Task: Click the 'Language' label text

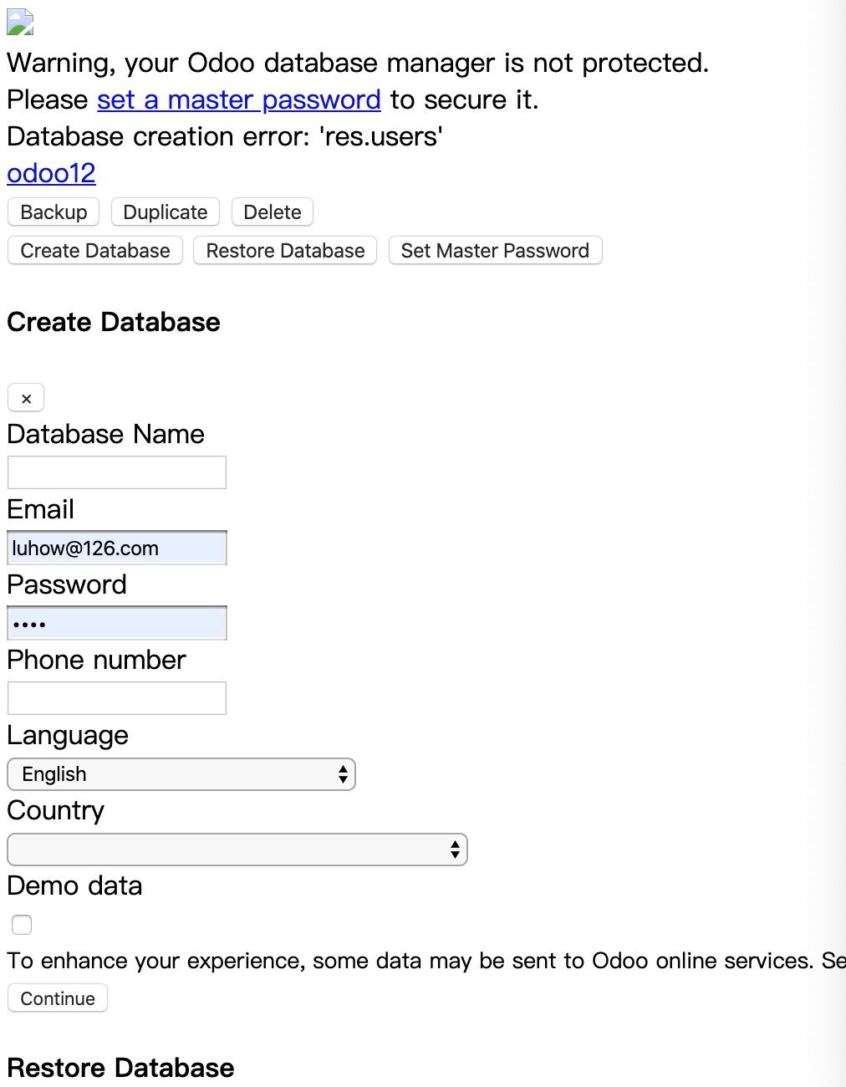Action: pyautogui.click(x=68, y=735)
